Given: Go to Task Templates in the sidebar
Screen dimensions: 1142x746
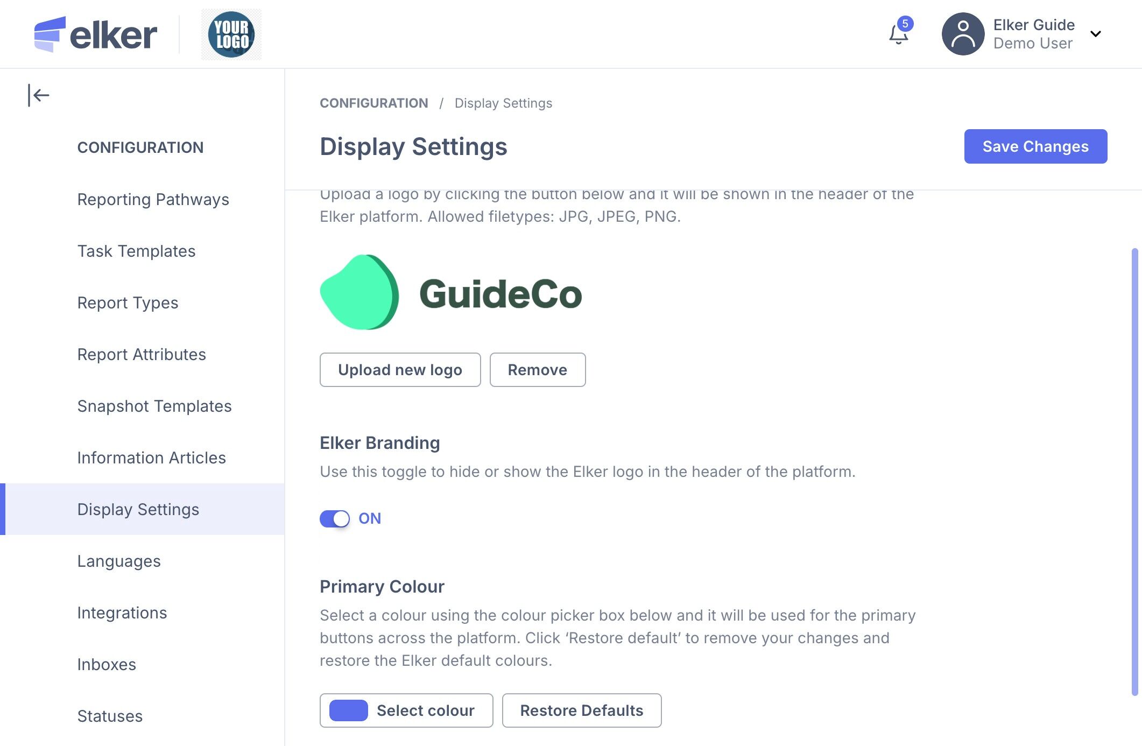Looking at the screenshot, I should click(136, 251).
